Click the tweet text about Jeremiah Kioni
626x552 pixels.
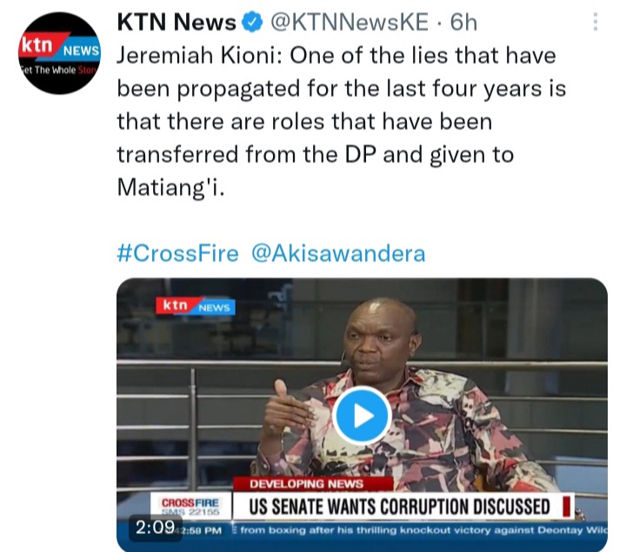click(342, 122)
